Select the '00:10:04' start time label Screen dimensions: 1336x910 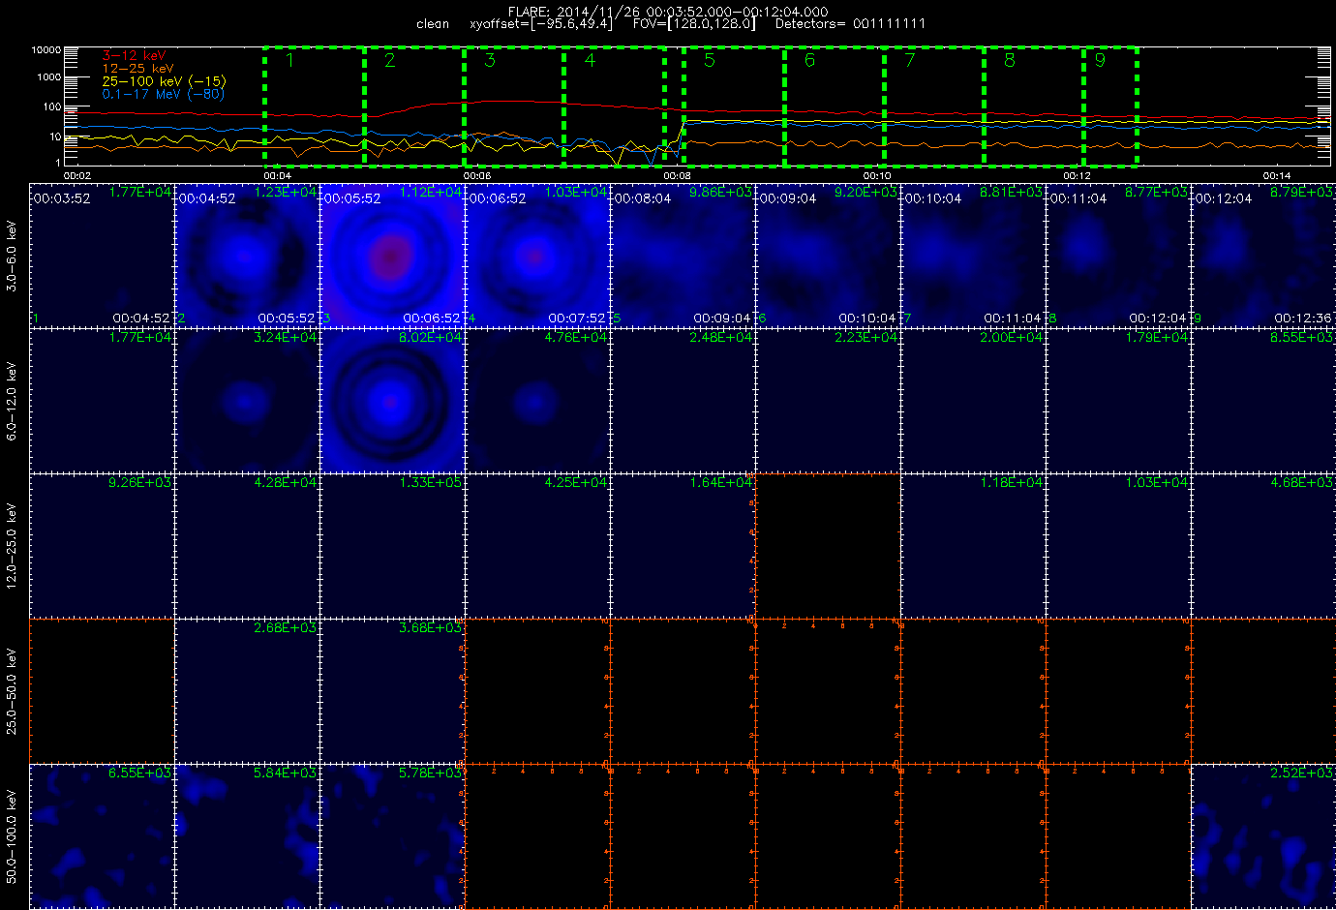pyautogui.click(x=932, y=198)
